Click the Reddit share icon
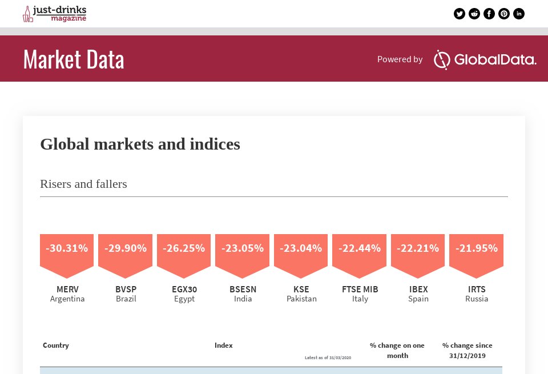The width and height of the screenshot is (548, 374). (x=474, y=14)
